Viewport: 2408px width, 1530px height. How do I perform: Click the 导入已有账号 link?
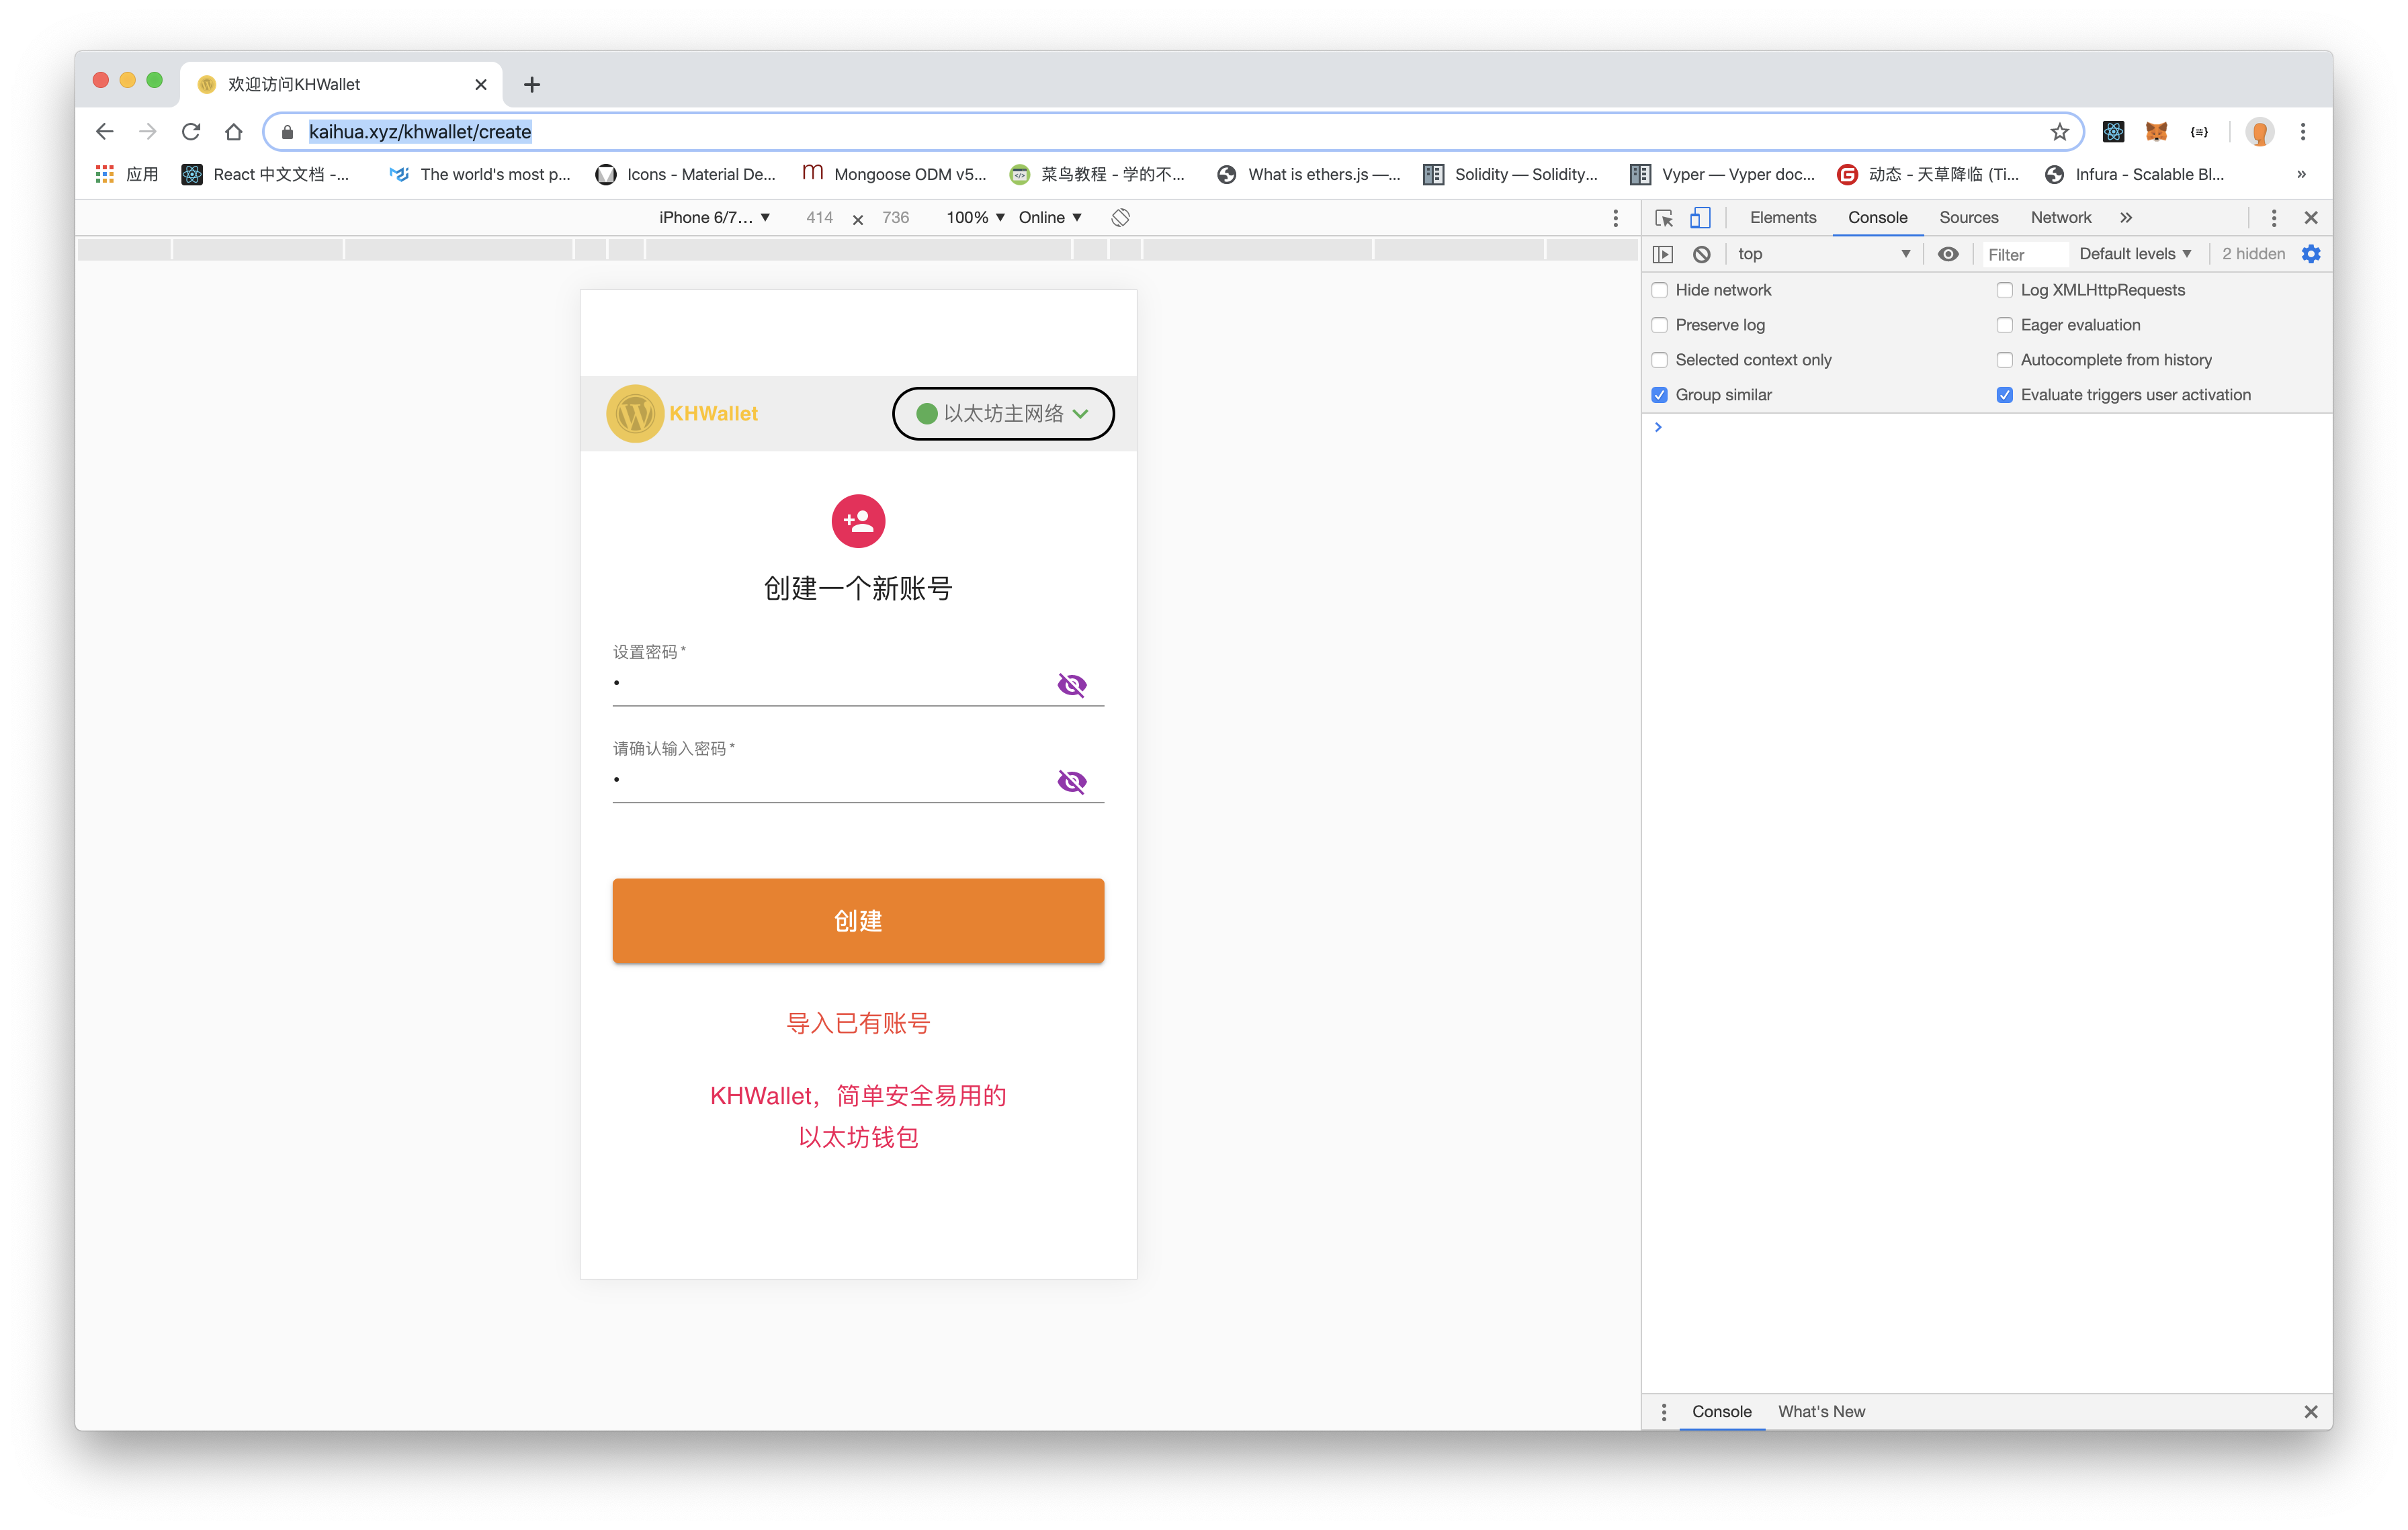click(858, 1024)
